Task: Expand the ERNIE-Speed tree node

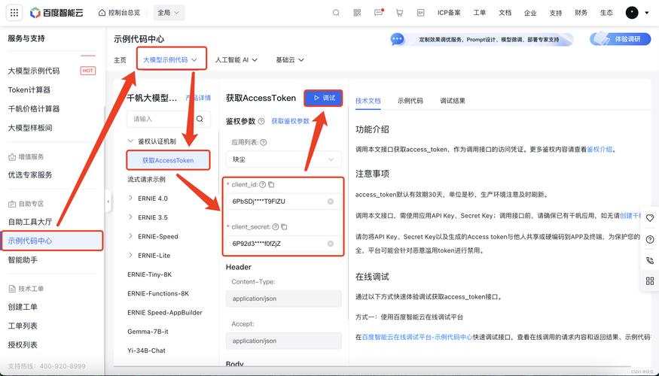Action: click(131, 236)
